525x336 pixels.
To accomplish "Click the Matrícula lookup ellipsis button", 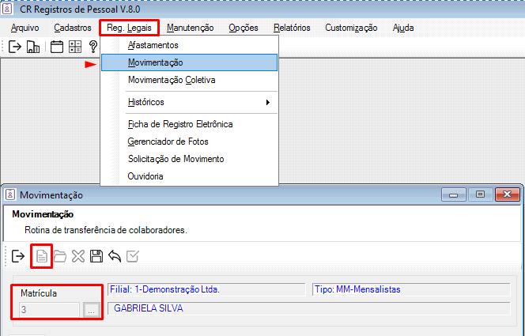I will [x=92, y=310].
